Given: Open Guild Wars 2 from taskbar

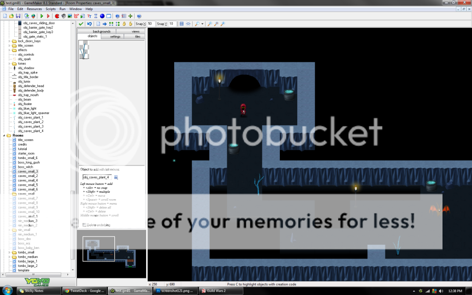Looking at the screenshot, I should point(217,291).
